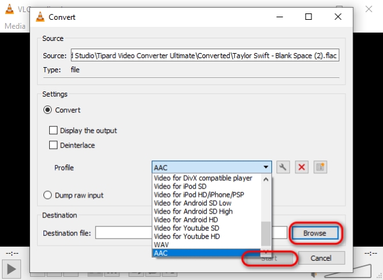Screen dimensions: 383x280
Task: Open the Media menu in VLC
Action: (x=14, y=26)
